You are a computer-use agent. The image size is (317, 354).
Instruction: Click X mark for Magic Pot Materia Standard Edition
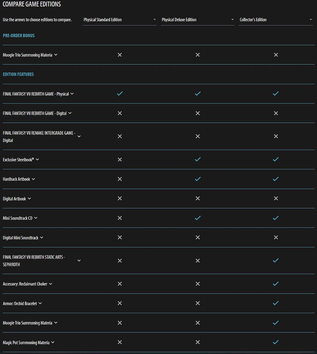(120, 342)
